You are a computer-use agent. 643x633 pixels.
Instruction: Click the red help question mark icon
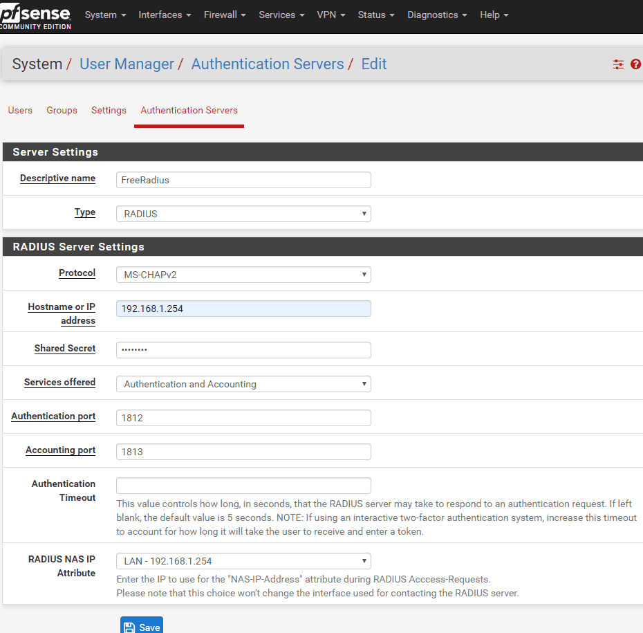point(635,64)
